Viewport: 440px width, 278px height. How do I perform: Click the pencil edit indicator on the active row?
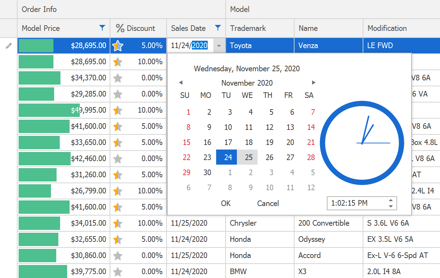tap(8, 46)
